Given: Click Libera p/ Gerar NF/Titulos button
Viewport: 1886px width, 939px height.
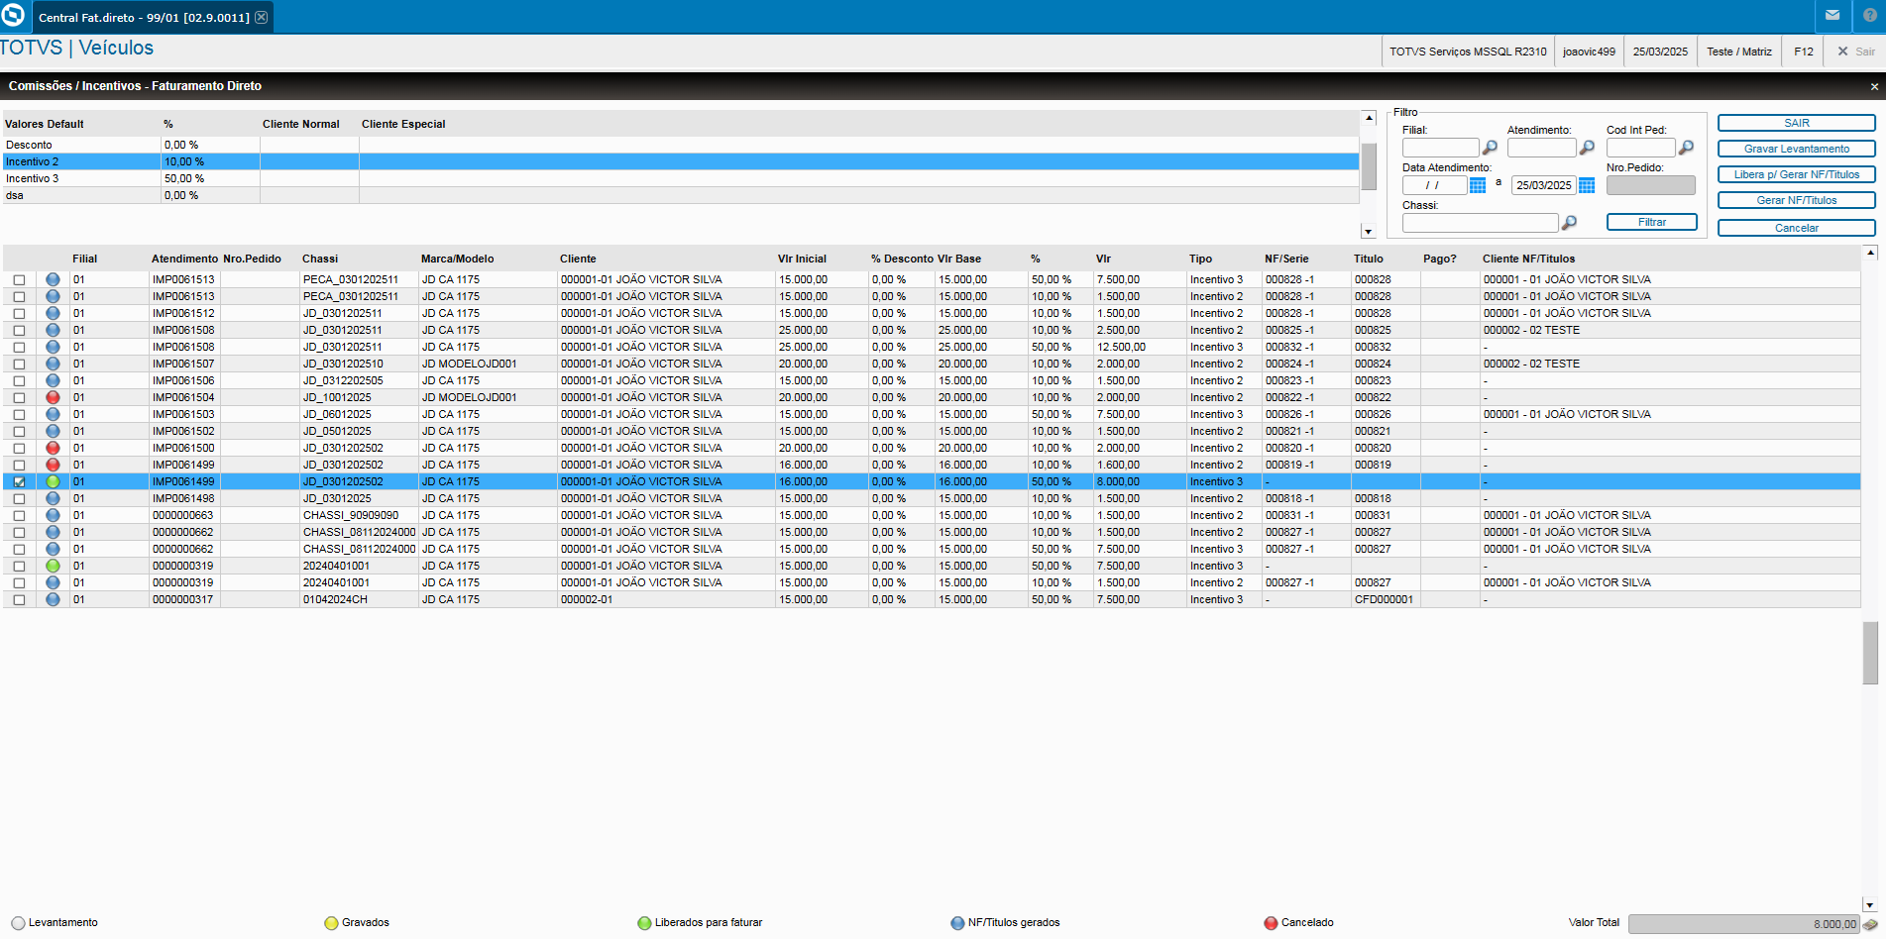Looking at the screenshot, I should pyautogui.click(x=1797, y=174).
